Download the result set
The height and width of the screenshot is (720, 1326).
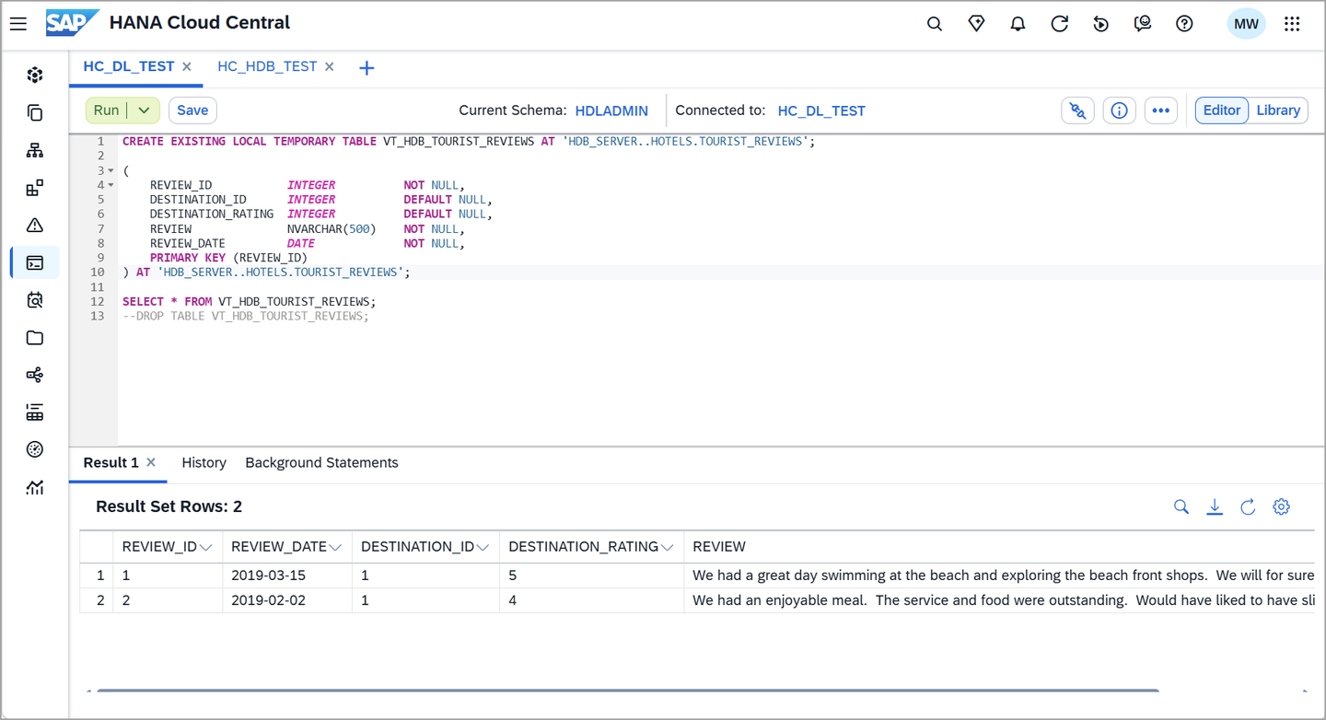click(x=1215, y=506)
